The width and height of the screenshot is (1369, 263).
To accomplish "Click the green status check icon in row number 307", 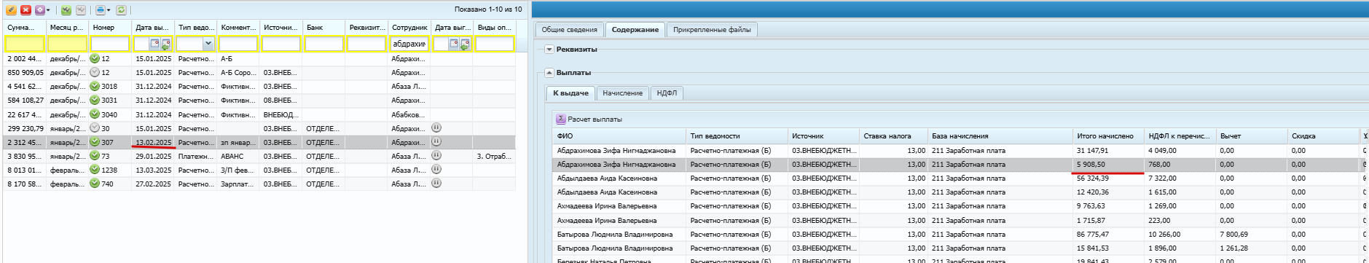I will (95, 142).
